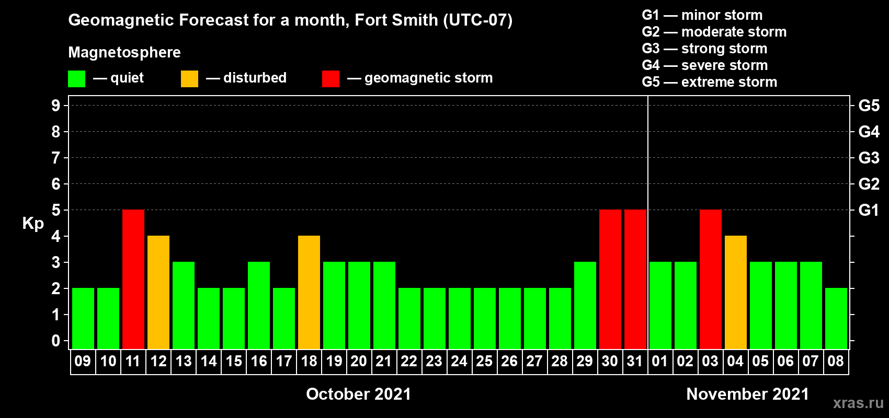The height and width of the screenshot is (418, 889).
Task: Click the 'G4 — severe storm' legend line
Action: 705,65
